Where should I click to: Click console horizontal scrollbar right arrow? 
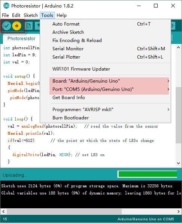(x=179, y=211)
